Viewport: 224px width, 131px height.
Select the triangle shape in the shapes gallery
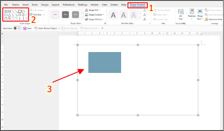point(10,15)
